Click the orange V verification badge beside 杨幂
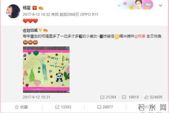Image resolution: width=169 pixels, height=113 pixels. (35, 8)
